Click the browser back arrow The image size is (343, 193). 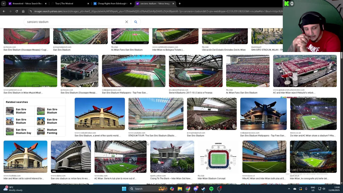click(x=4, y=11)
